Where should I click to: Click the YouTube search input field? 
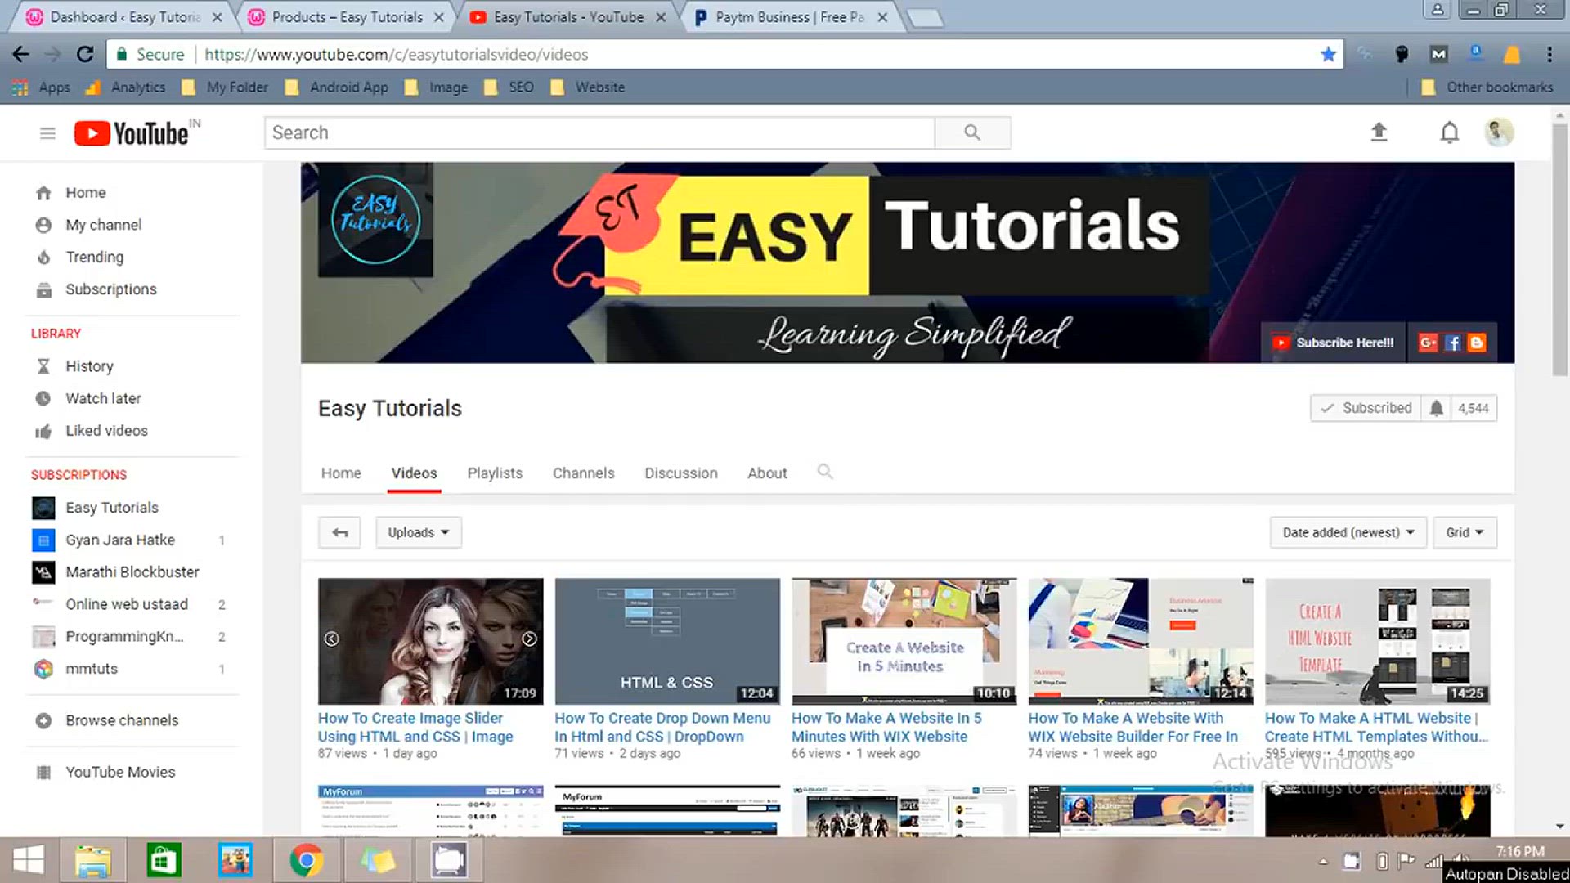point(599,132)
